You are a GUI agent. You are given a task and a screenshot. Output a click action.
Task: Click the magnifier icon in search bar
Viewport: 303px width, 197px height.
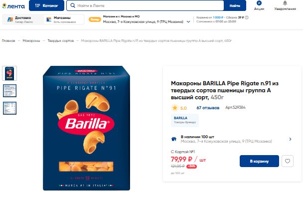[x=73, y=5]
